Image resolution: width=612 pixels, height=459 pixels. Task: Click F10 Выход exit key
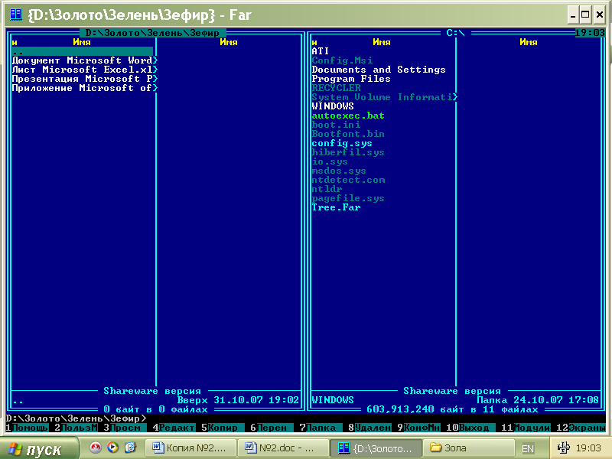(470, 428)
